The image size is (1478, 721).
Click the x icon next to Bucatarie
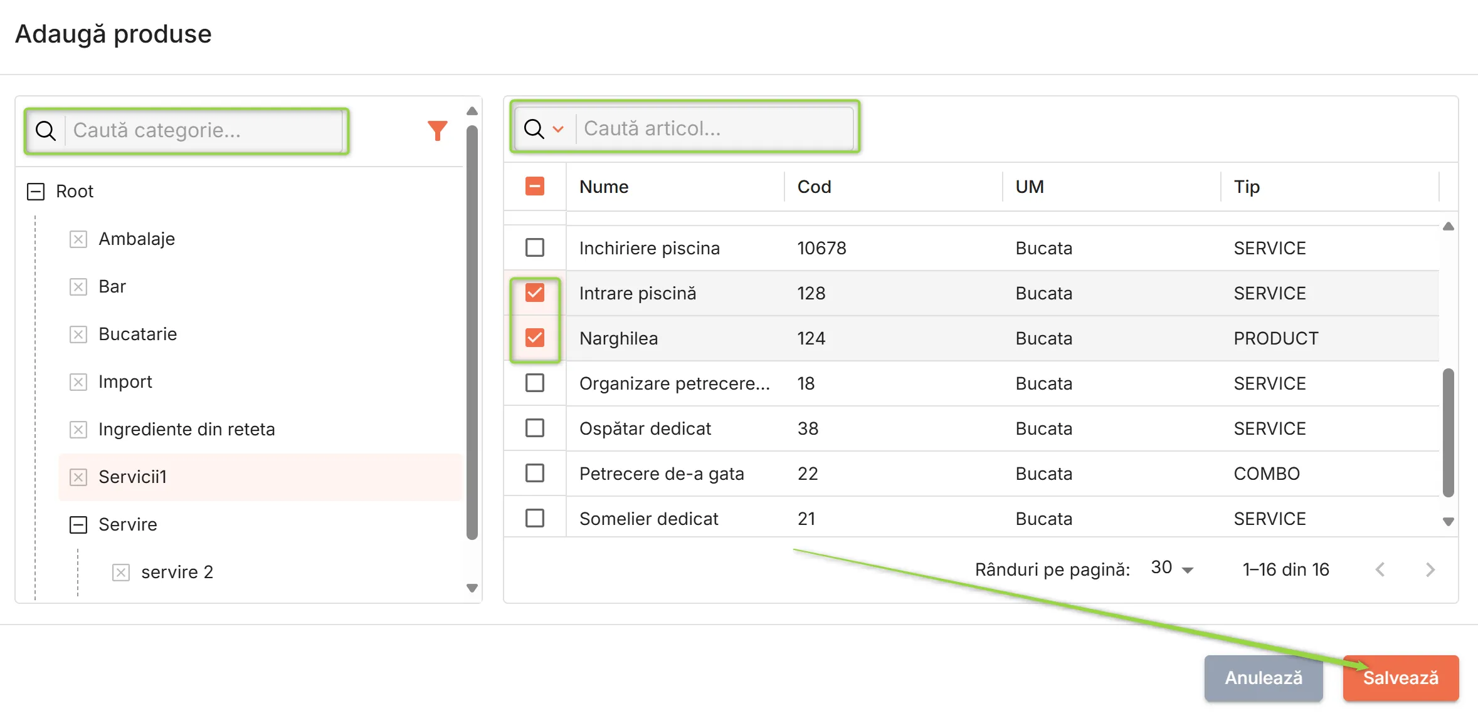pyautogui.click(x=78, y=335)
